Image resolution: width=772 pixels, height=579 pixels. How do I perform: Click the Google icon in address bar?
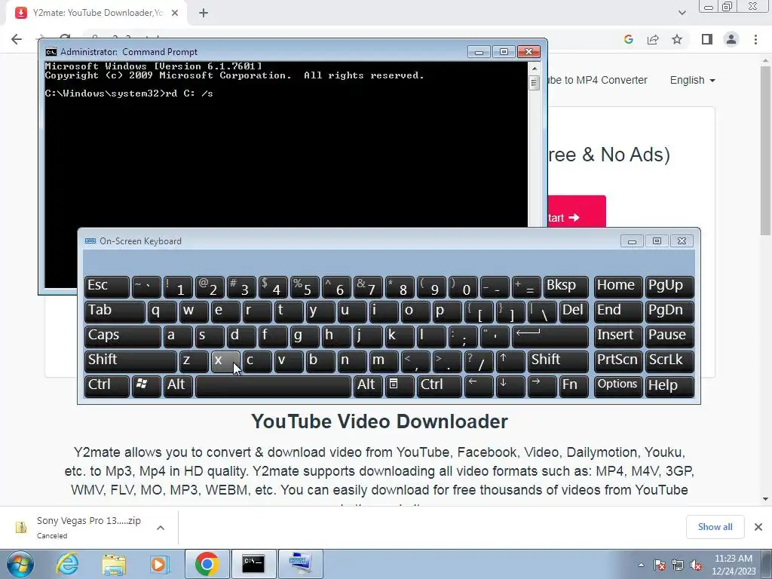coord(628,39)
